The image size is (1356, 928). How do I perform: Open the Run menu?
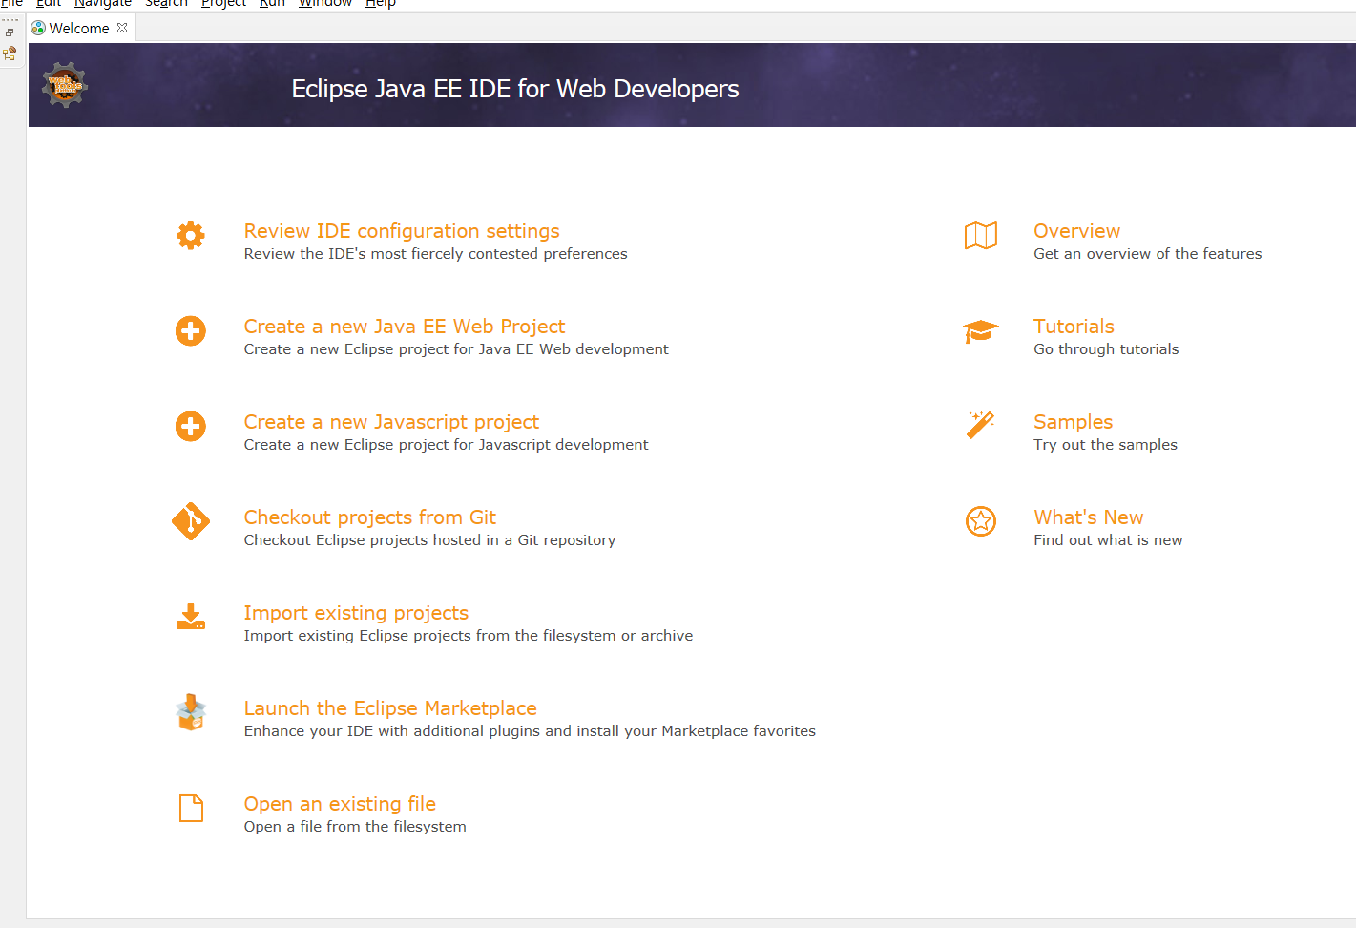click(272, 3)
